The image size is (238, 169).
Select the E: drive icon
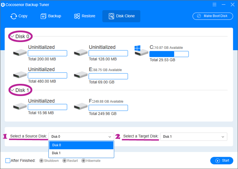click(81, 75)
